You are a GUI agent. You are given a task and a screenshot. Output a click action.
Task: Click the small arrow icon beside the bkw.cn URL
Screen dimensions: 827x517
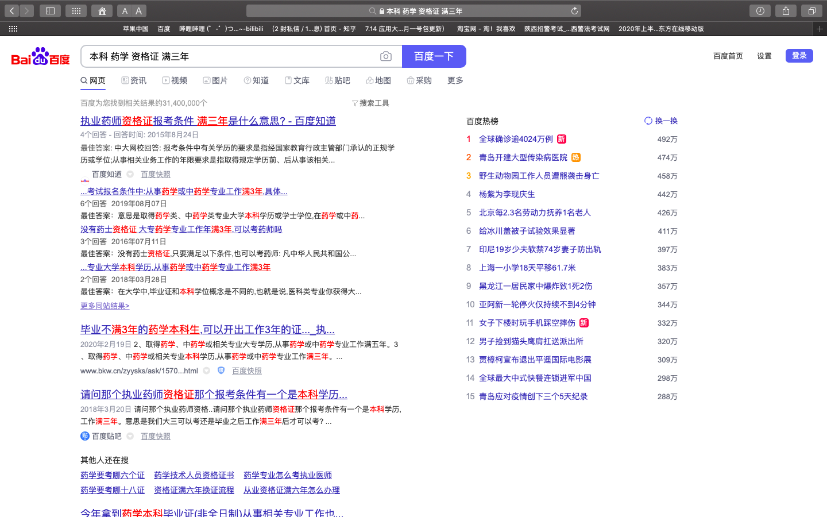pyautogui.click(x=207, y=371)
